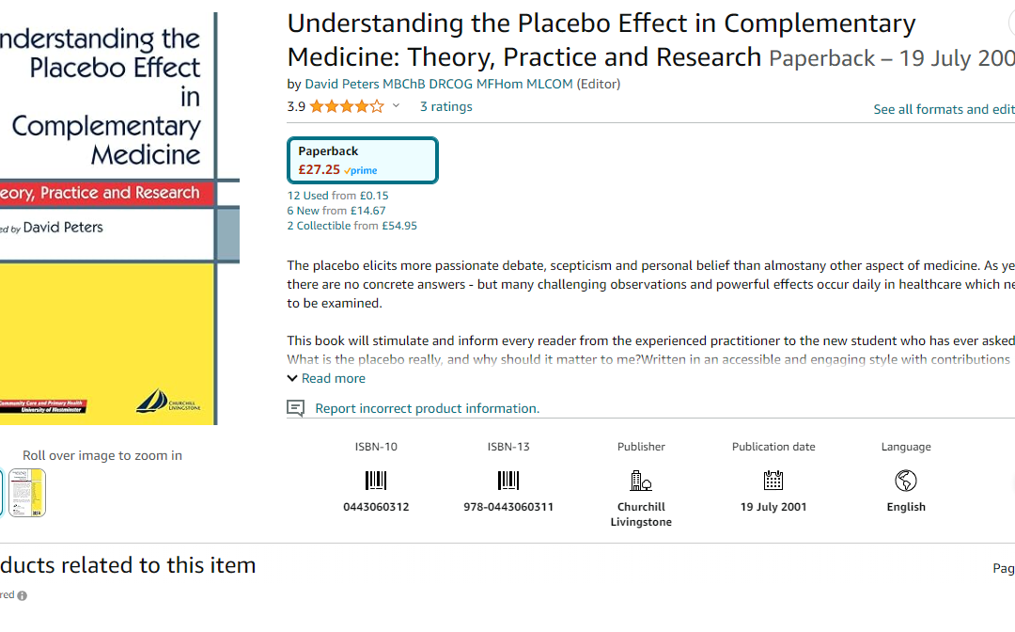The image size is (1015, 632).
Task: Click the star rating icons
Action: [347, 106]
